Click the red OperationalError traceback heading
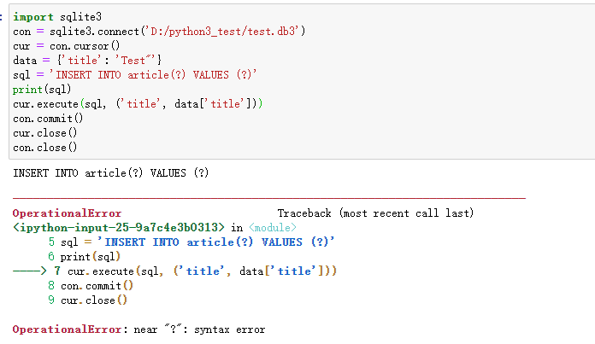The image size is (595, 344). pos(68,213)
